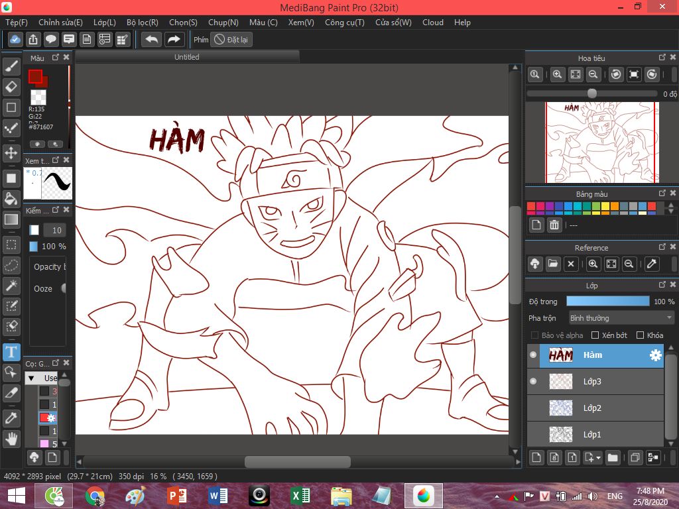This screenshot has height=509, width=679.
Task: Click the cloud save toolbar icon
Action: tap(15, 40)
